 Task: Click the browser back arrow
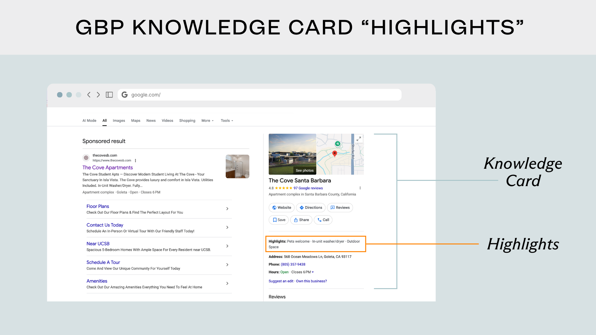pos(89,95)
